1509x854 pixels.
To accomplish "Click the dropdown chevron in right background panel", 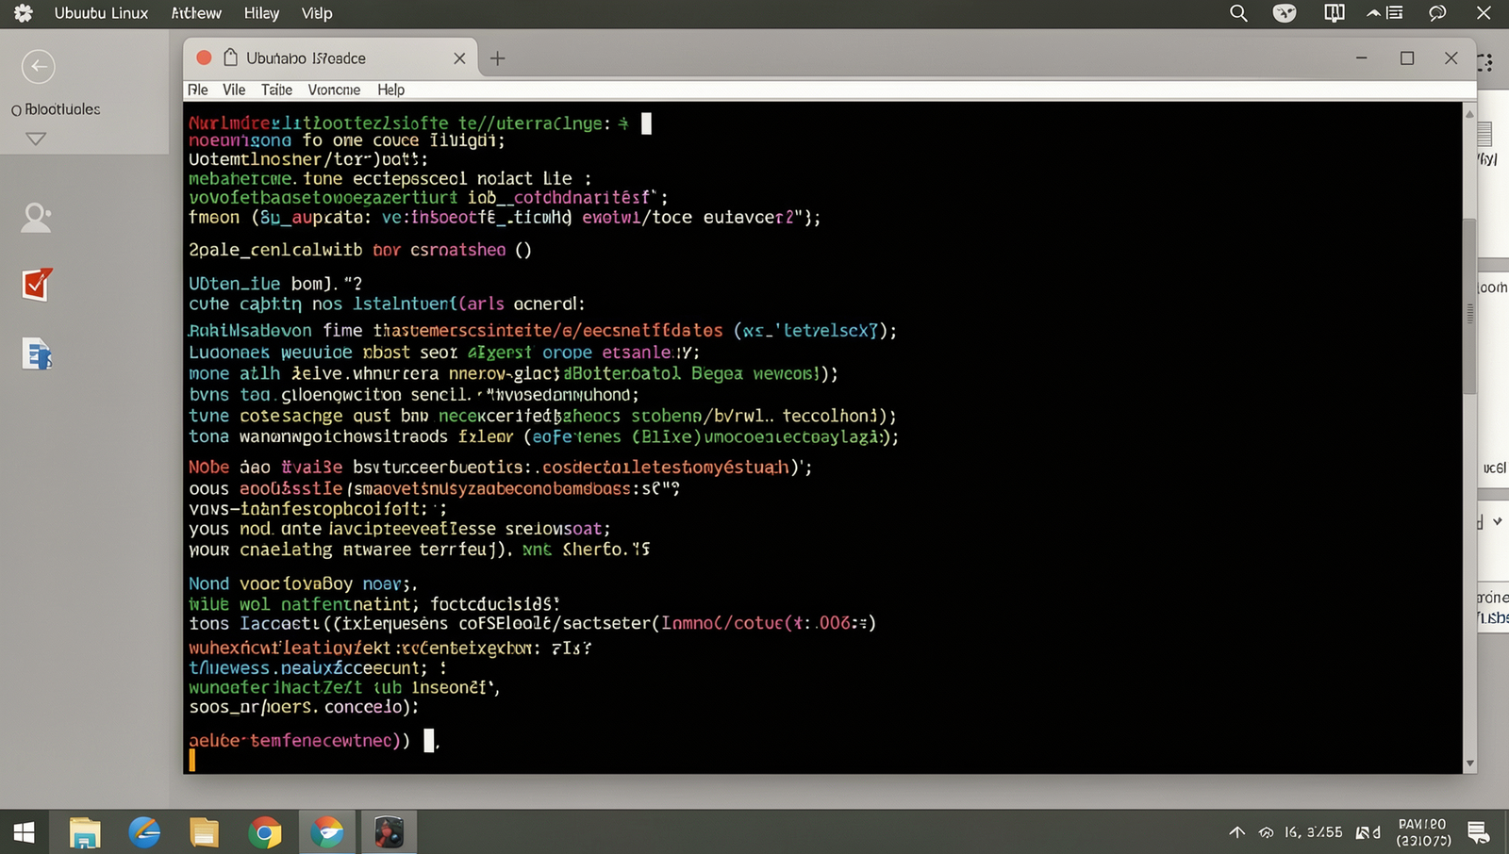I will coord(1497,521).
